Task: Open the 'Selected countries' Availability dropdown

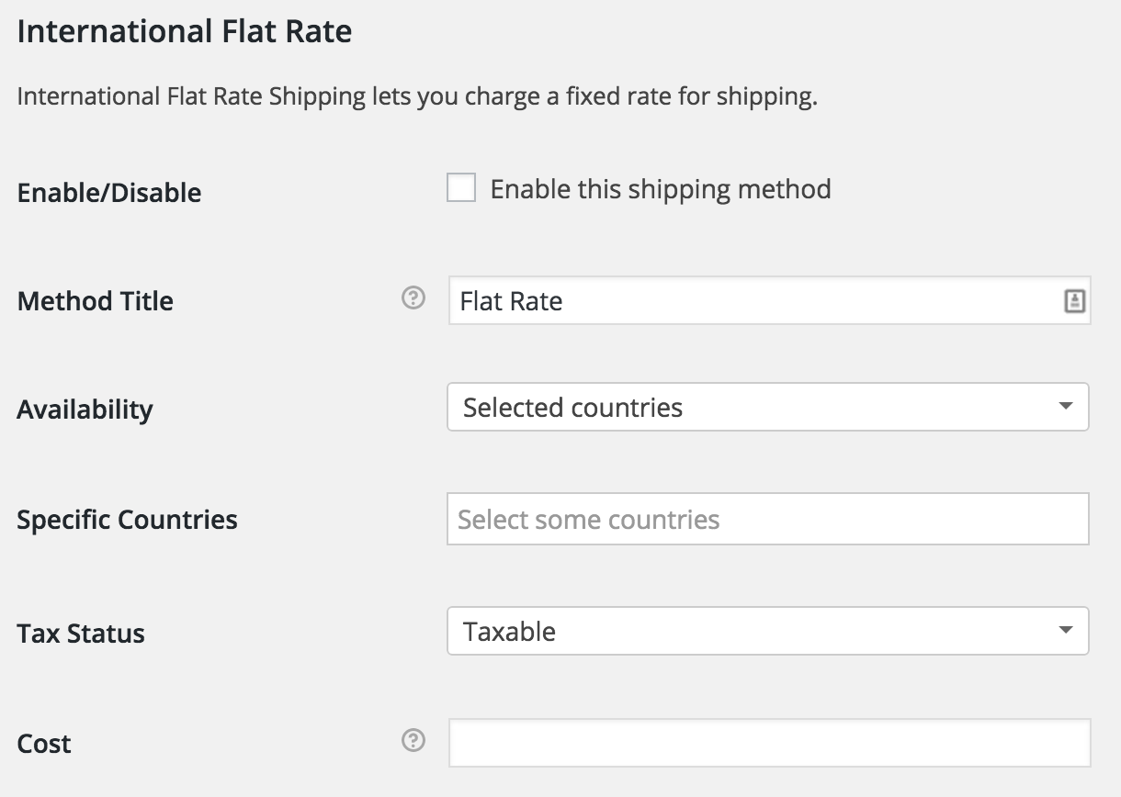Action: (x=753, y=407)
